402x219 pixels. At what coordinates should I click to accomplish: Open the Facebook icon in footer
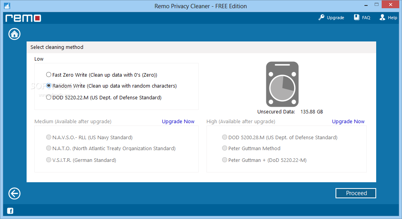(x=10, y=211)
